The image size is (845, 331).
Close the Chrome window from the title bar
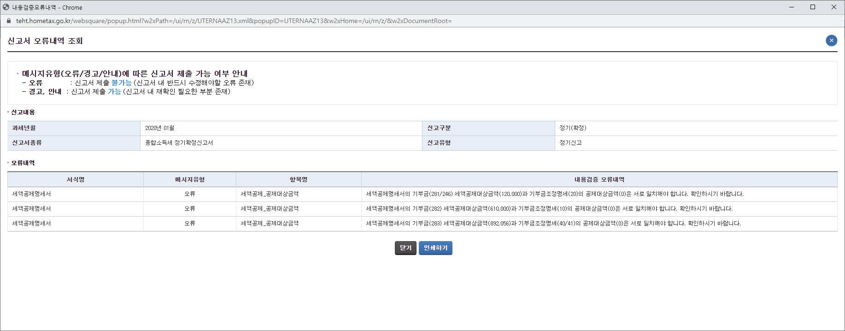(x=834, y=7)
